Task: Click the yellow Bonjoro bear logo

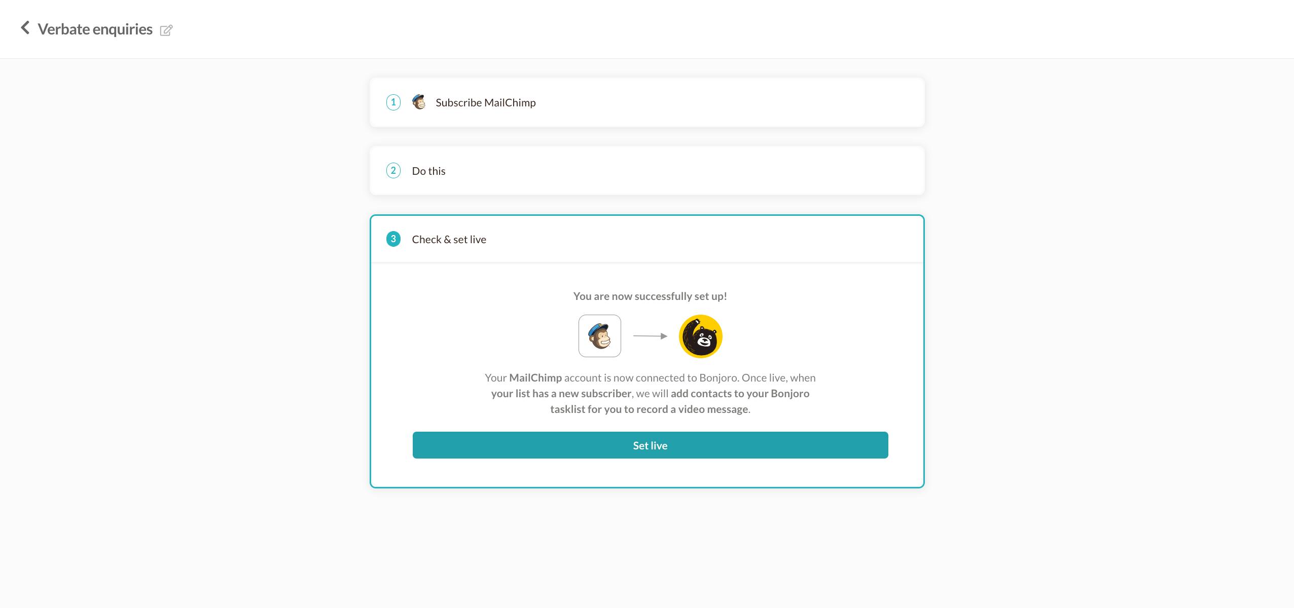Action: click(x=700, y=336)
